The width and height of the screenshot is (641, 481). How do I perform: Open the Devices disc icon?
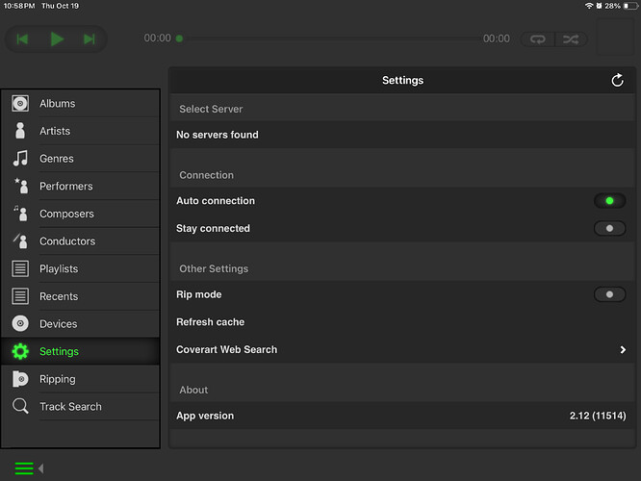20,324
